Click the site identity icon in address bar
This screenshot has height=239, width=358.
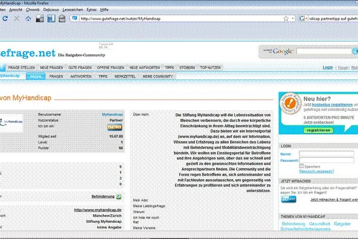tap(75, 18)
